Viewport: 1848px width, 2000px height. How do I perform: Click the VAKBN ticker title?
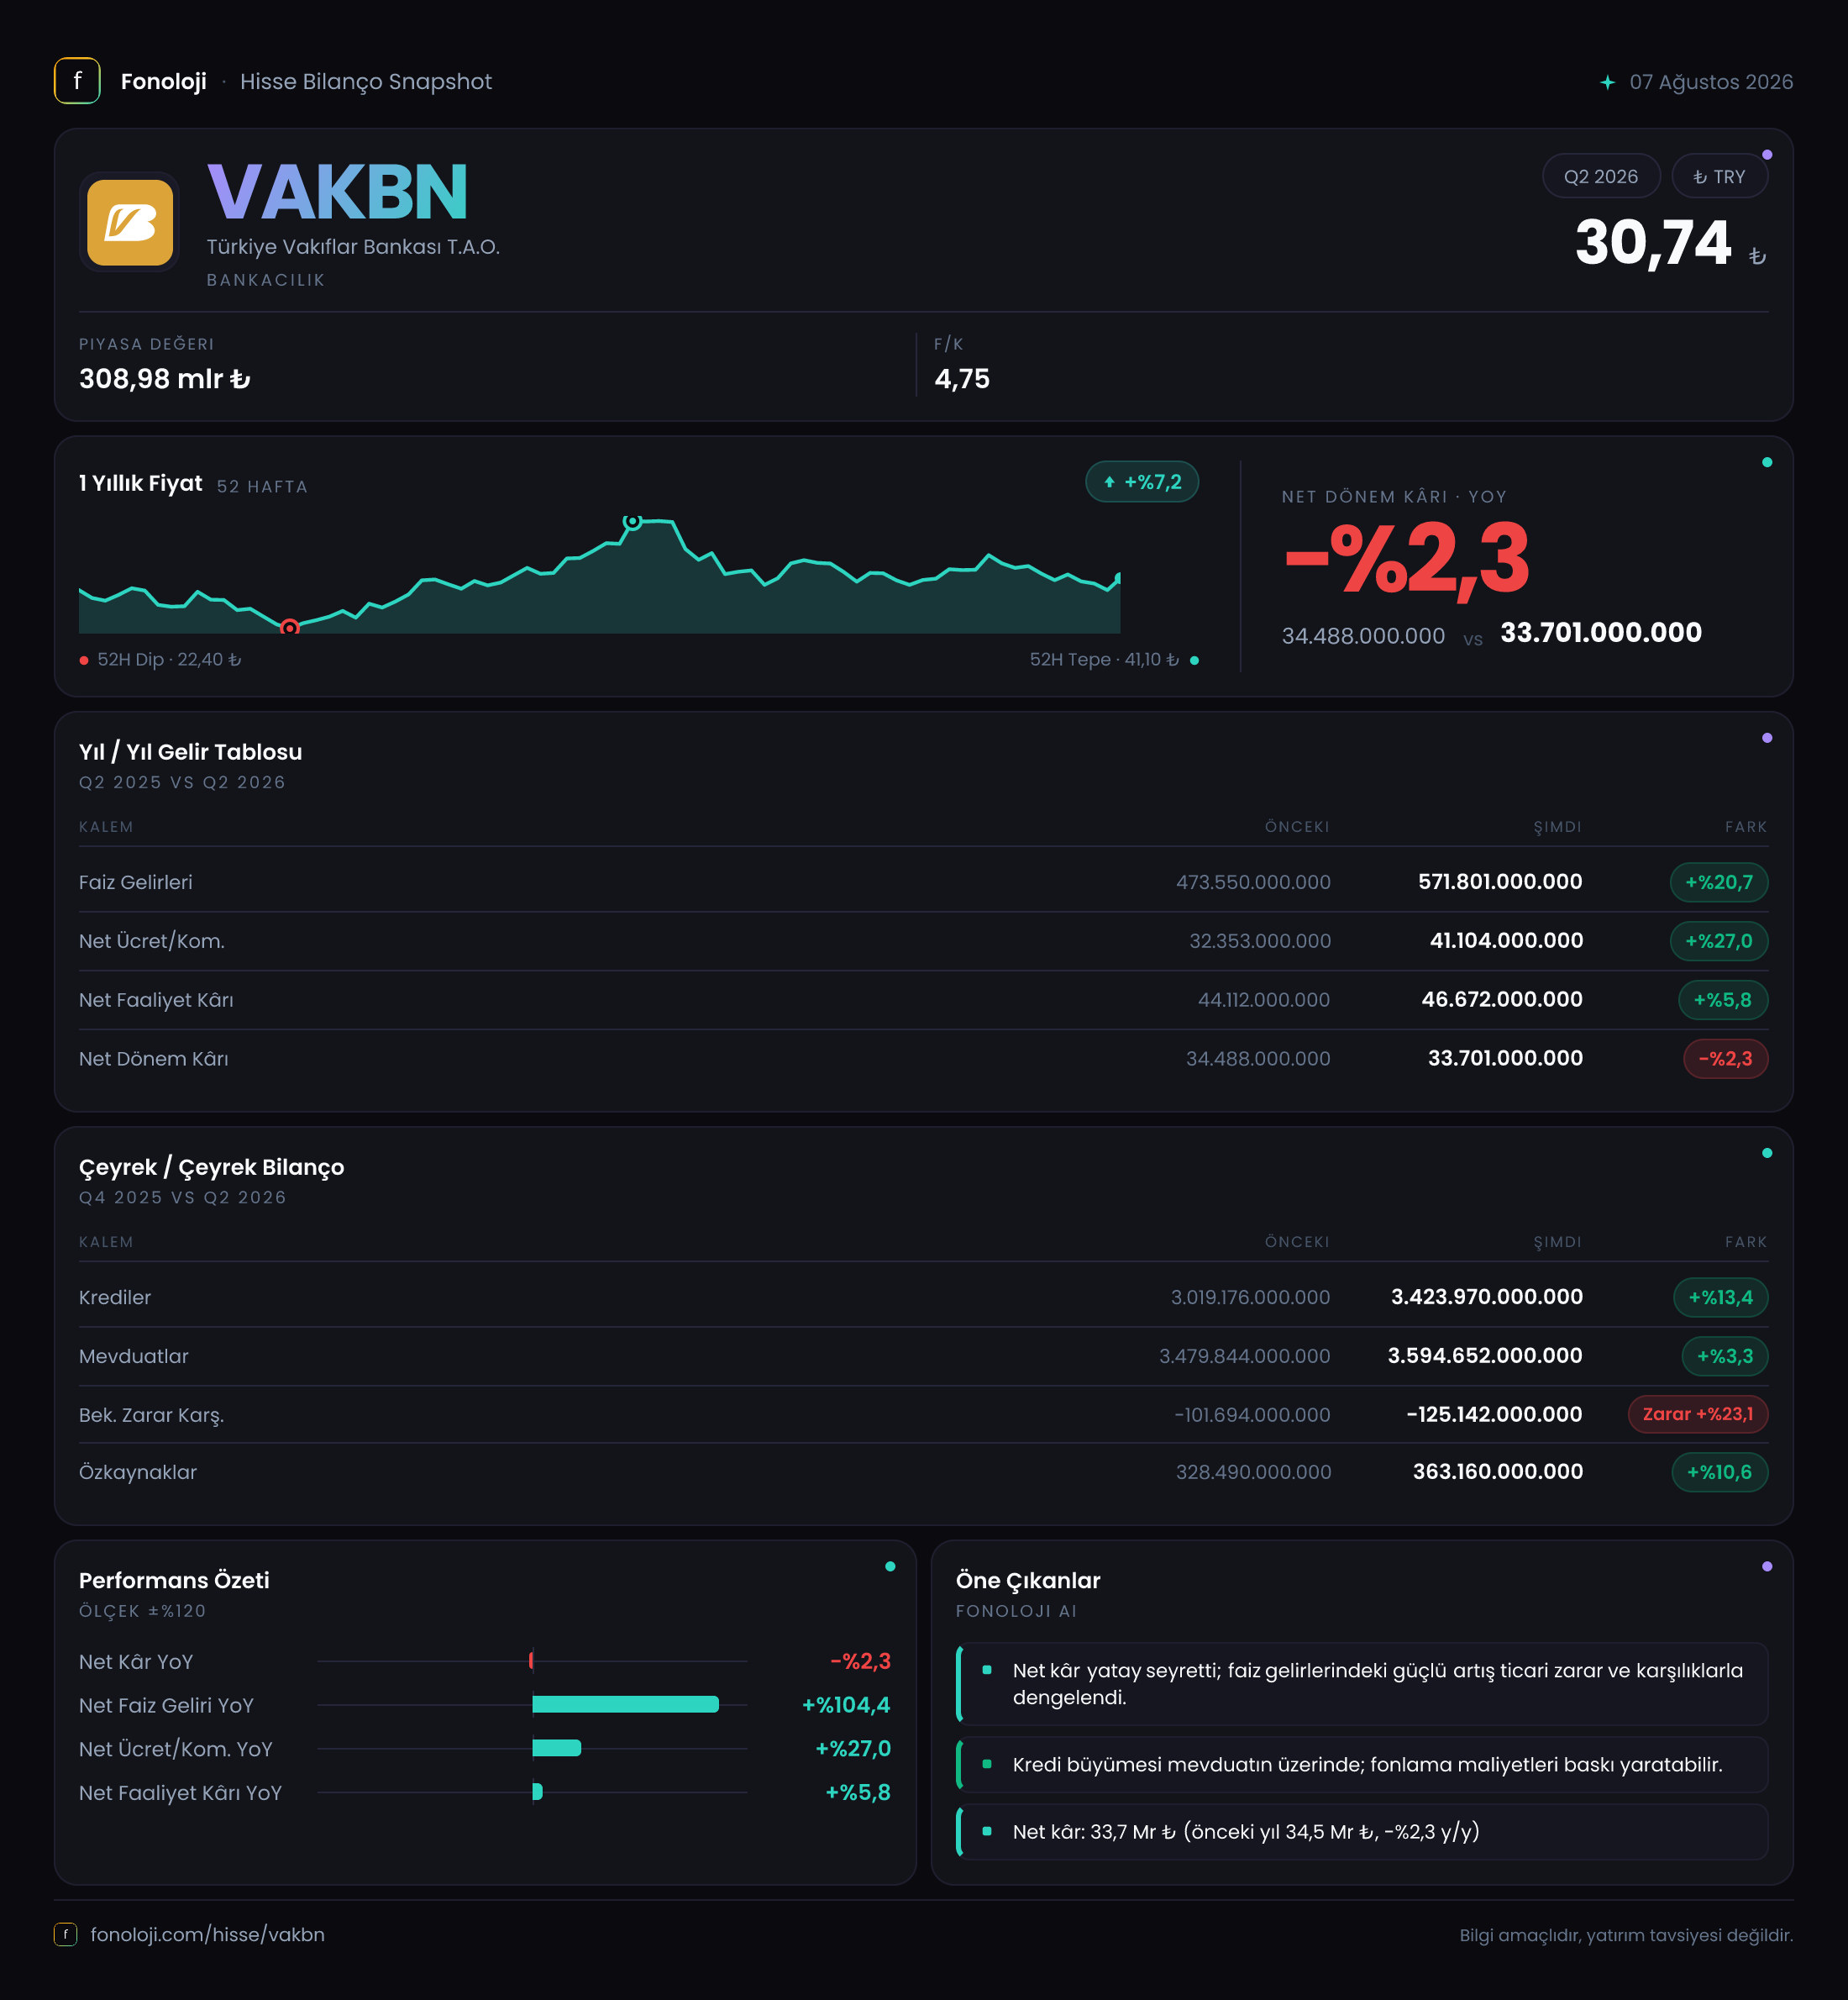click(x=338, y=191)
